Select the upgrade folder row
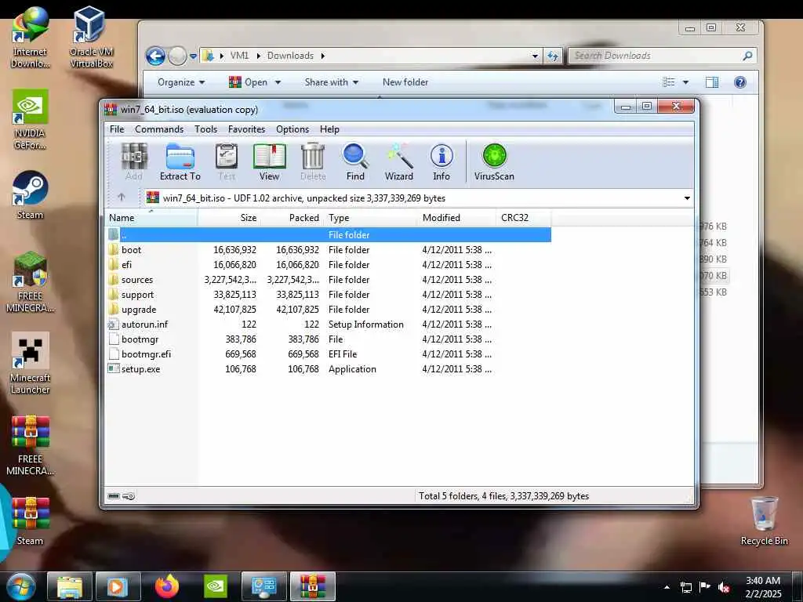803x602 pixels. click(328, 310)
